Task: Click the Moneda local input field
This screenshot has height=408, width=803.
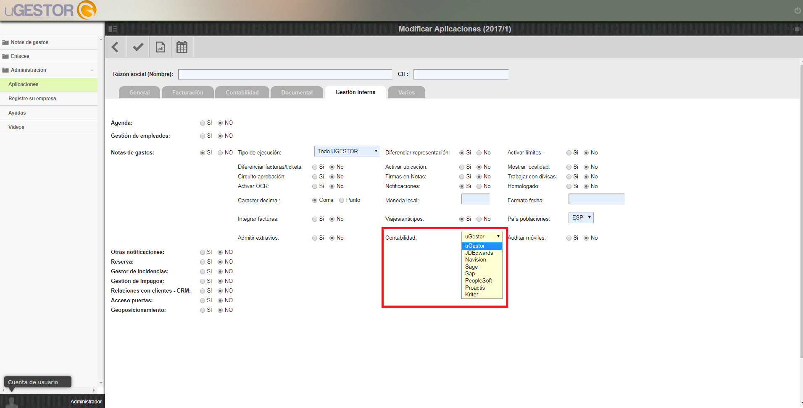Action: 476,199
